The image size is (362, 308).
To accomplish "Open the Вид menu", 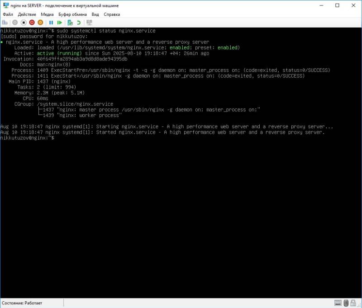I will tap(95, 14).
